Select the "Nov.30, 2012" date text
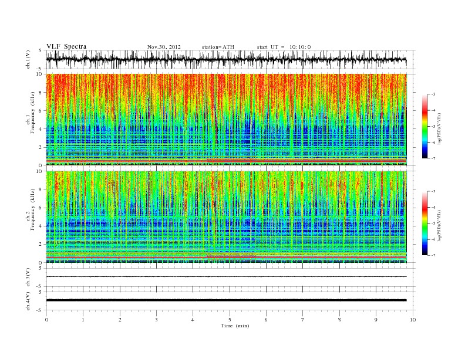This screenshot has width=465, height=359. (164, 47)
